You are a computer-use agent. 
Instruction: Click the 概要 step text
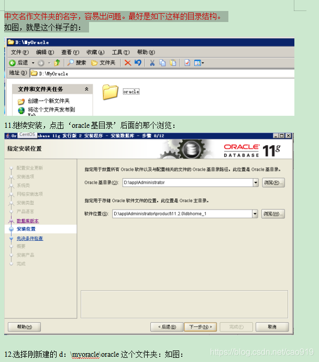pyautogui.click(x=21, y=246)
